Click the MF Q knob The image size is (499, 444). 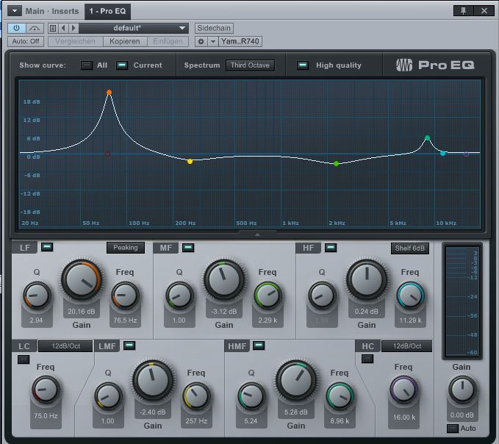(x=179, y=296)
